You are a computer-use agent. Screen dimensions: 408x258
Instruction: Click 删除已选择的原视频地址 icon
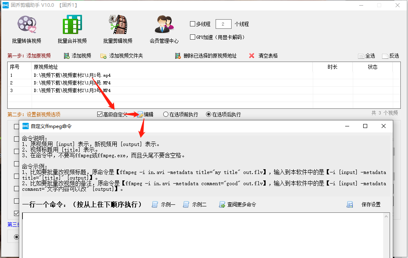coord(178,56)
